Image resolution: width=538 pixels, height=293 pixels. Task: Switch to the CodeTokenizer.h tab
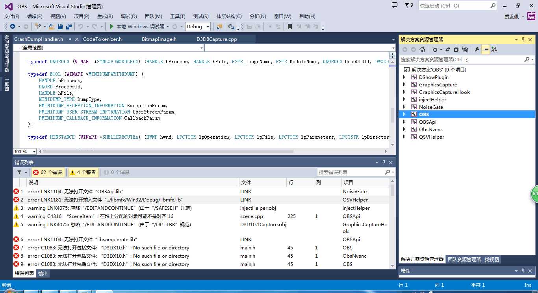pyautogui.click(x=102, y=39)
